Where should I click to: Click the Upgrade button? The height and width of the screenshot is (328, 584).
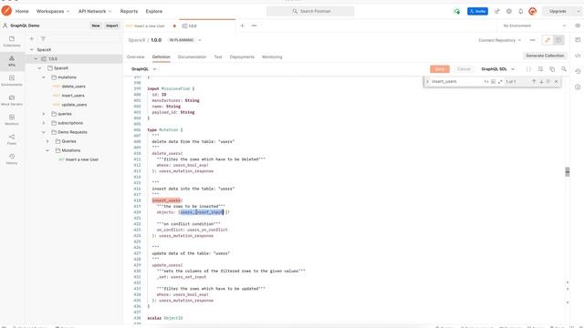pos(558,11)
